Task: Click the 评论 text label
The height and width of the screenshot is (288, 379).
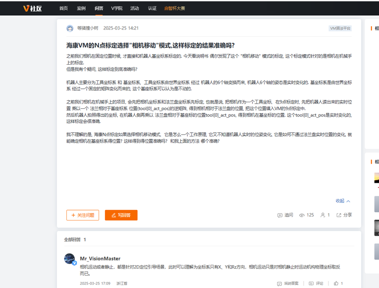Action: pos(320,283)
